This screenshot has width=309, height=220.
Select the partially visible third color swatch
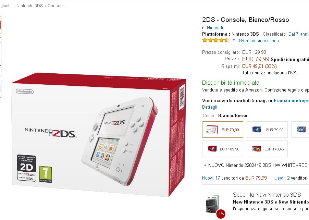coord(300,130)
